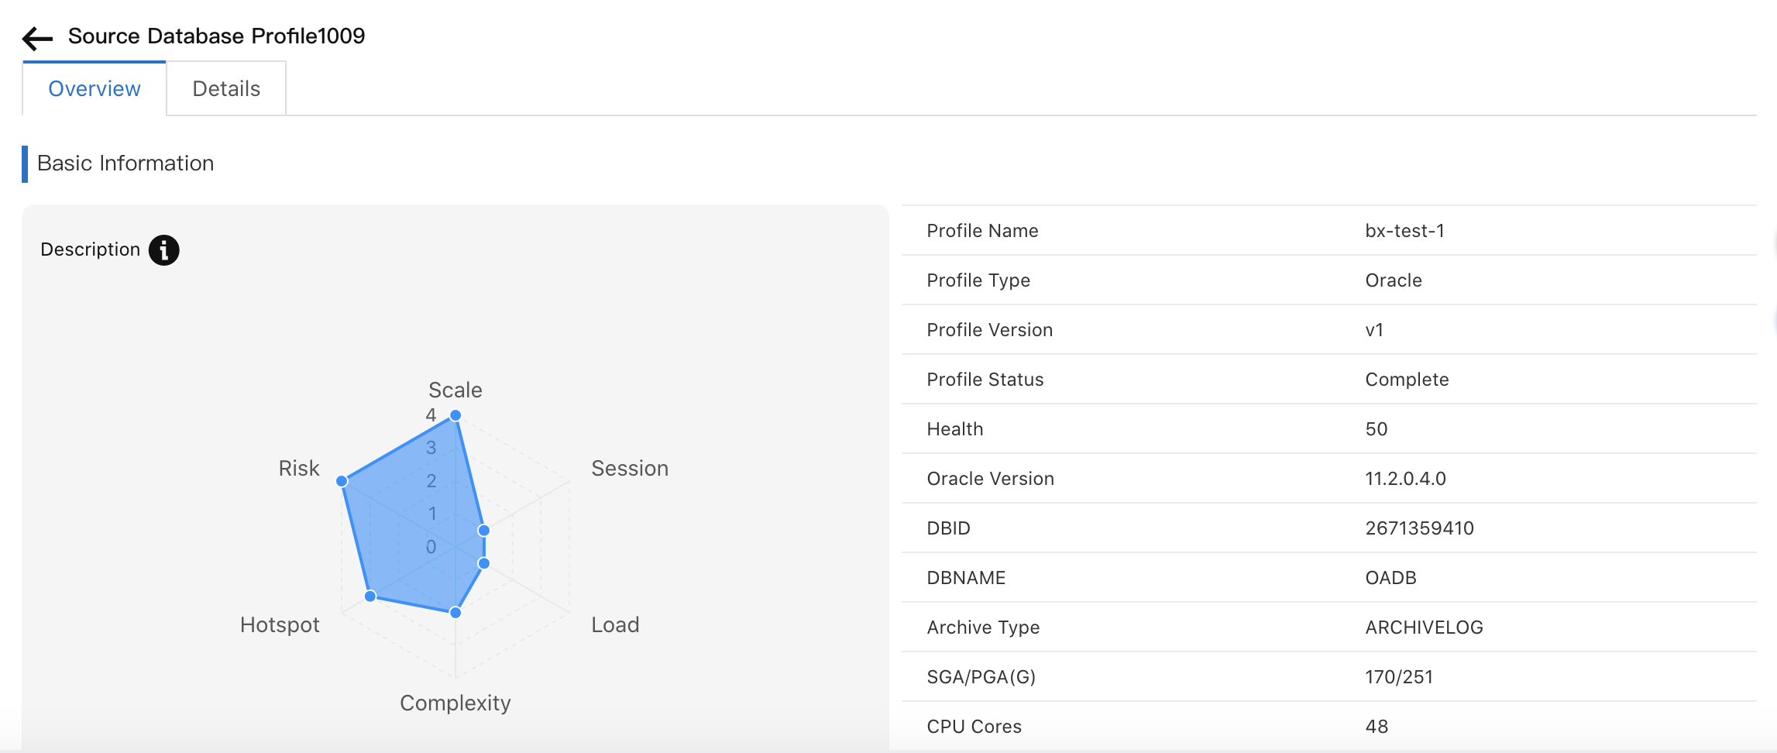Click the Basic Information heading
The height and width of the screenshot is (753, 1777).
[x=125, y=163]
